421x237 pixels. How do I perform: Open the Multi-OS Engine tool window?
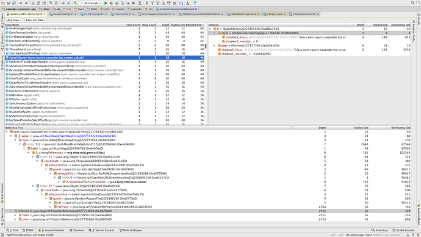(131, 230)
